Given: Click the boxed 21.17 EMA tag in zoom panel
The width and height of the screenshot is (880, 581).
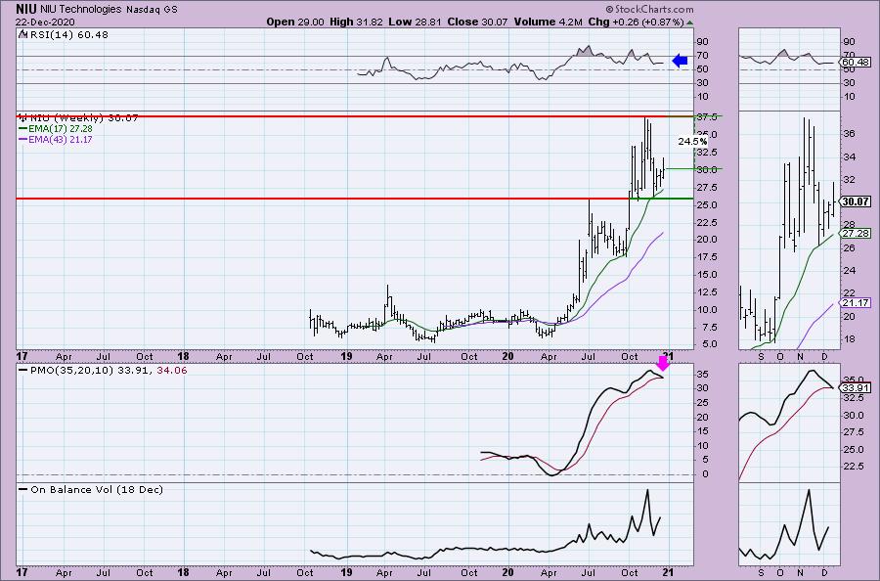Looking at the screenshot, I should point(856,302).
